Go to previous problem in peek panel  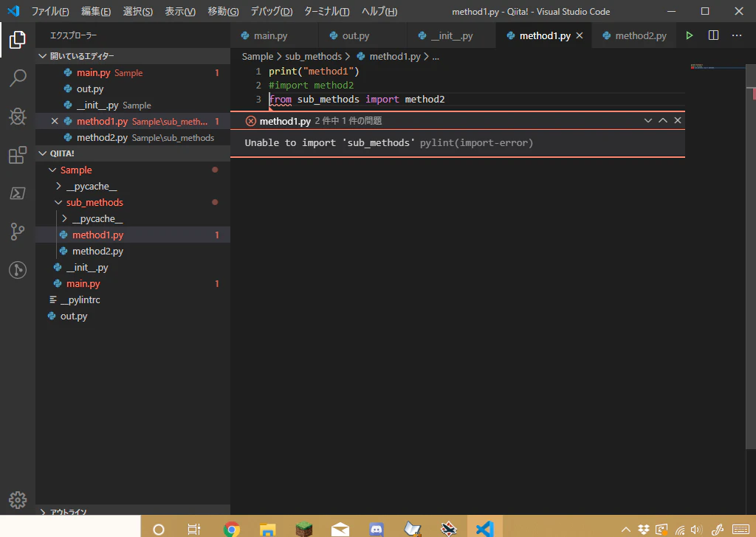point(663,120)
